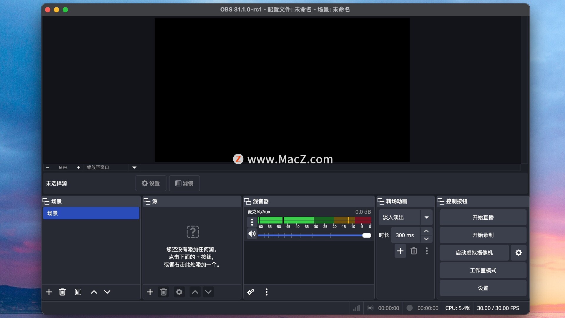The image size is (565, 318).
Task: Open 麦克风/Aux three-dot options menu
Action: [x=252, y=222]
